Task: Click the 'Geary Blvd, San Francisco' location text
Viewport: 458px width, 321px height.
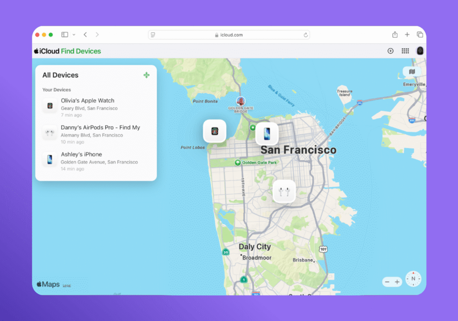Action: tap(89, 108)
